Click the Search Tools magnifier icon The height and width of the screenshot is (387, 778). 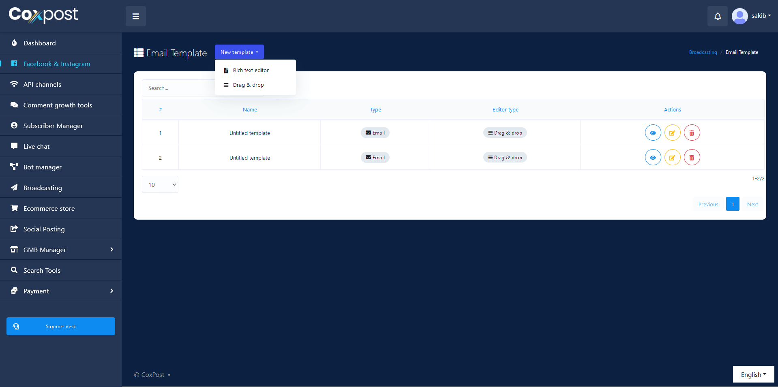[14, 270]
